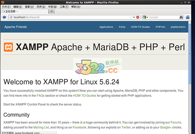195x134 pixels.
Task: Minimize the Firefox window
Action: click(x=182, y=3)
